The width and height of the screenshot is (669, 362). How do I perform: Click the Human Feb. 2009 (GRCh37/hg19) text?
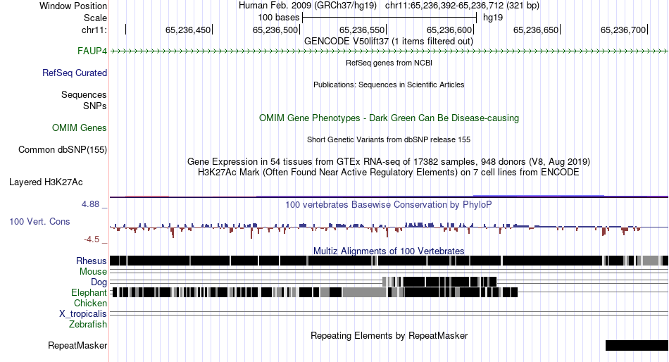pyautogui.click(x=308, y=6)
